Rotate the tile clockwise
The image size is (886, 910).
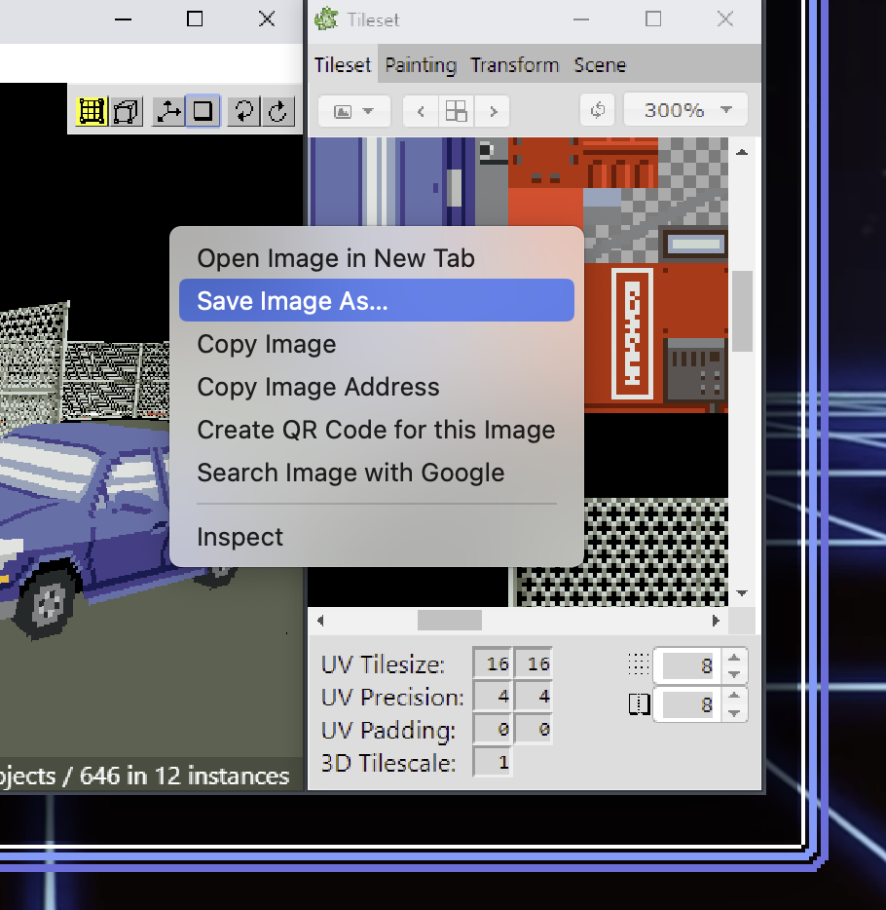tap(278, 110)
